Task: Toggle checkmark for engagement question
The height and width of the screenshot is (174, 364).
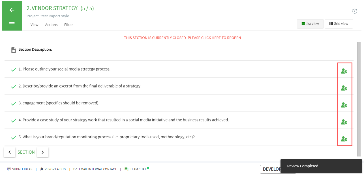Action: tap(13, 104)
